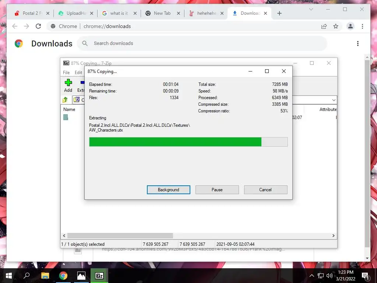
Task: Click the green extraction progress bar
Action: coord(188,142)
